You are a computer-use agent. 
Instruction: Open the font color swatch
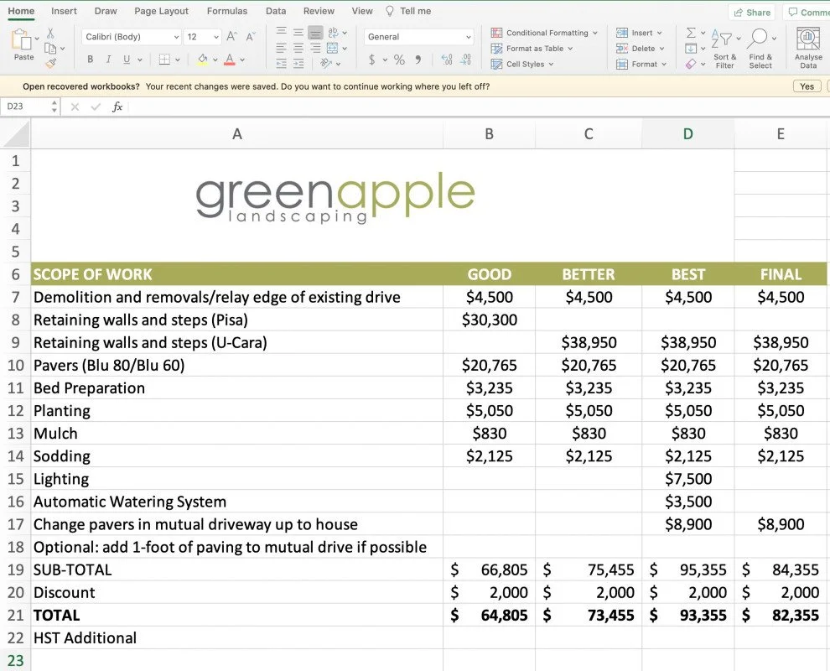tap(228, 60)
